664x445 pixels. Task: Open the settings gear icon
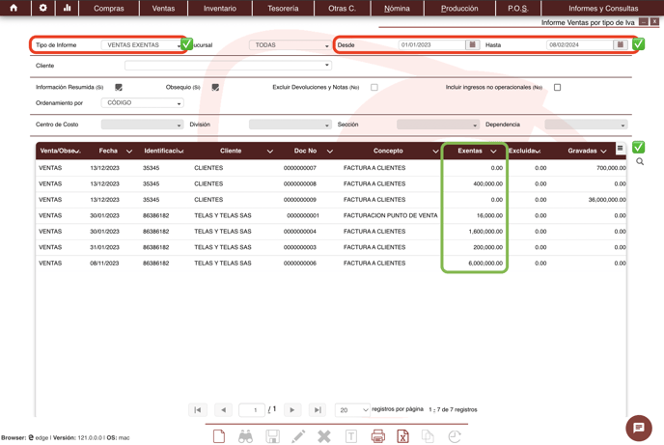tap(42, 8)
